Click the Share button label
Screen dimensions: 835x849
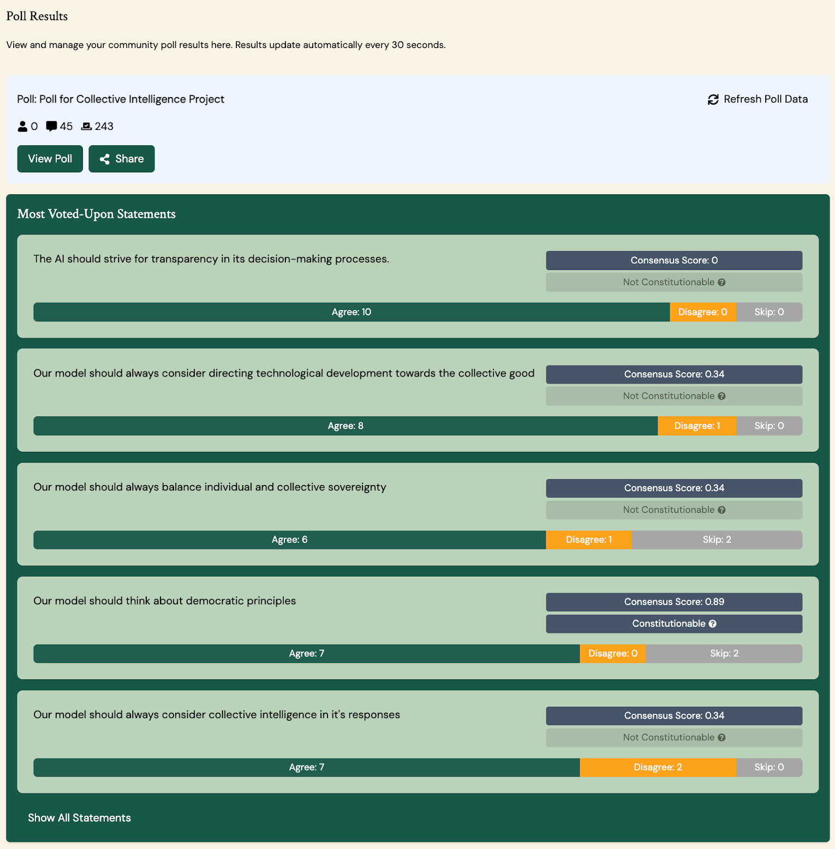click(x=129, y=159)
